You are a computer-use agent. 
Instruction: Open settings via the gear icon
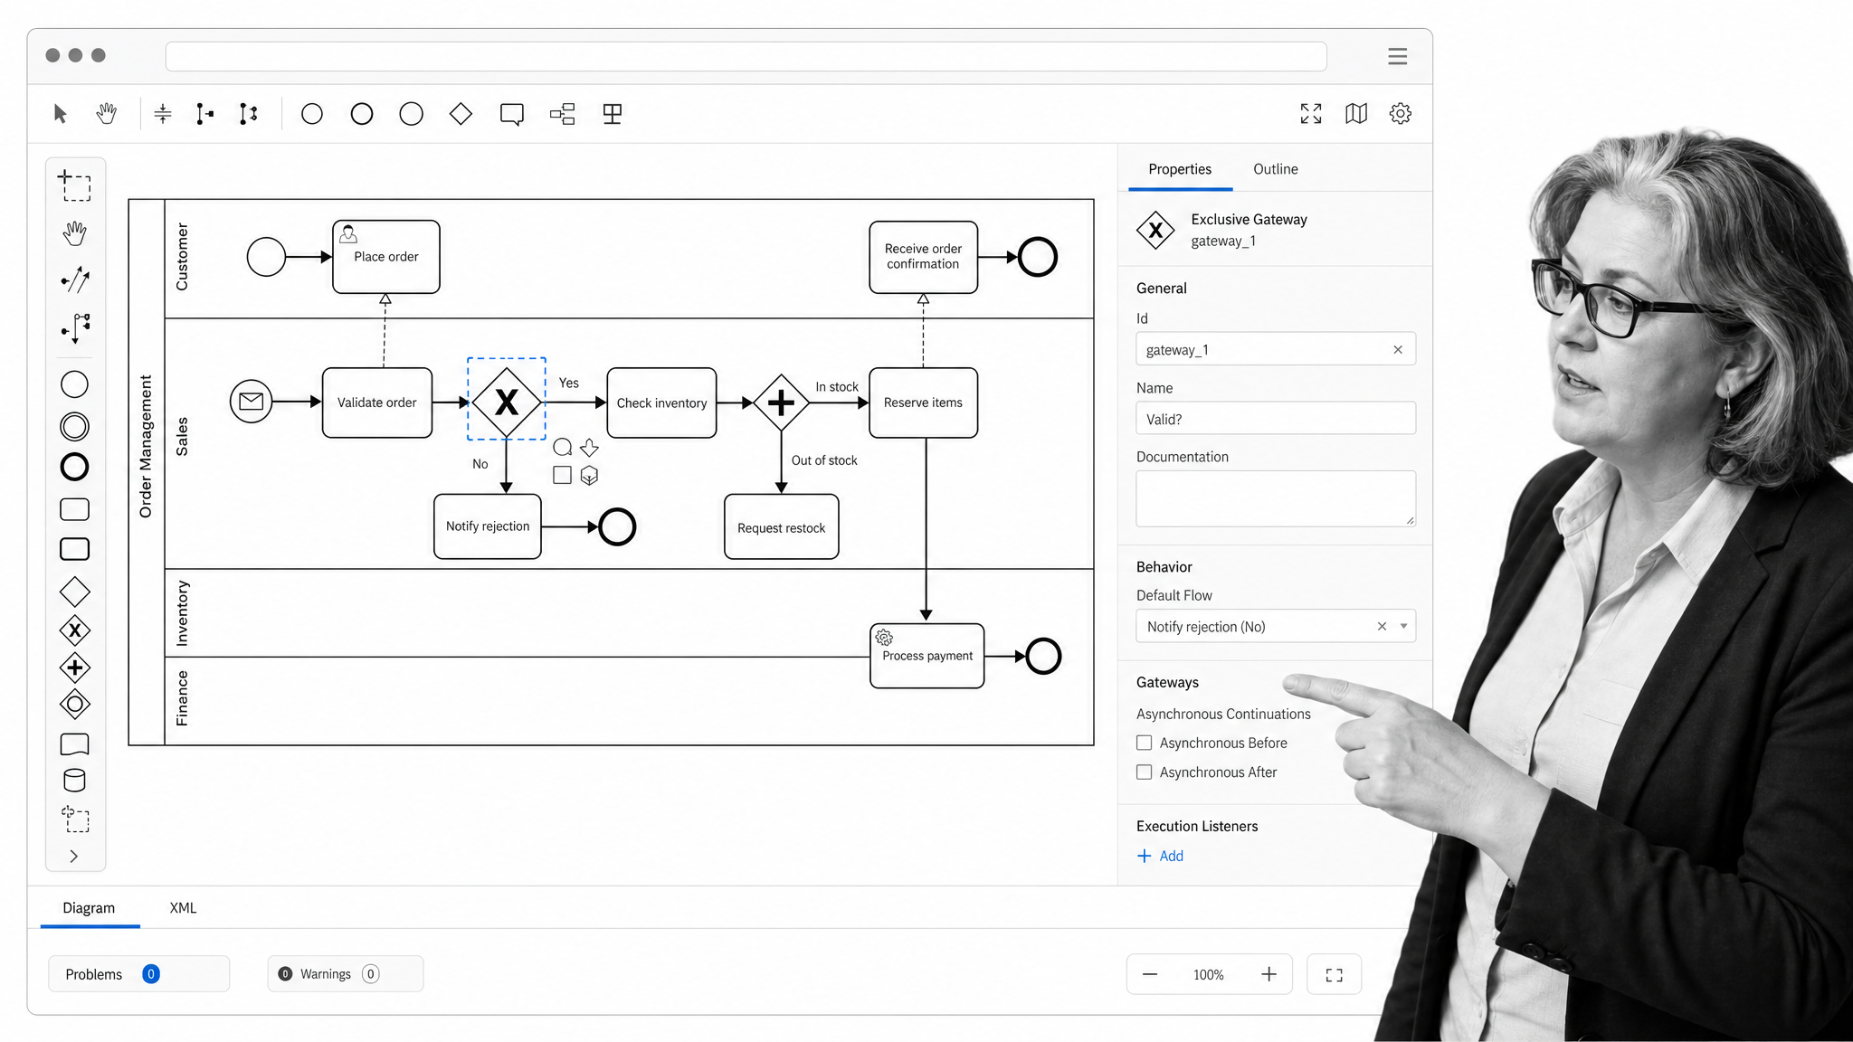click(1401, 114)
